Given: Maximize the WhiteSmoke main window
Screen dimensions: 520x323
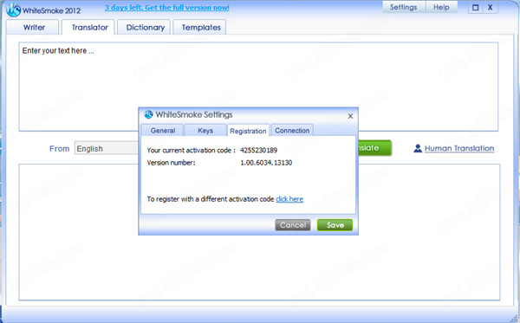Looking at the screenshot, I should click(475, 8).
